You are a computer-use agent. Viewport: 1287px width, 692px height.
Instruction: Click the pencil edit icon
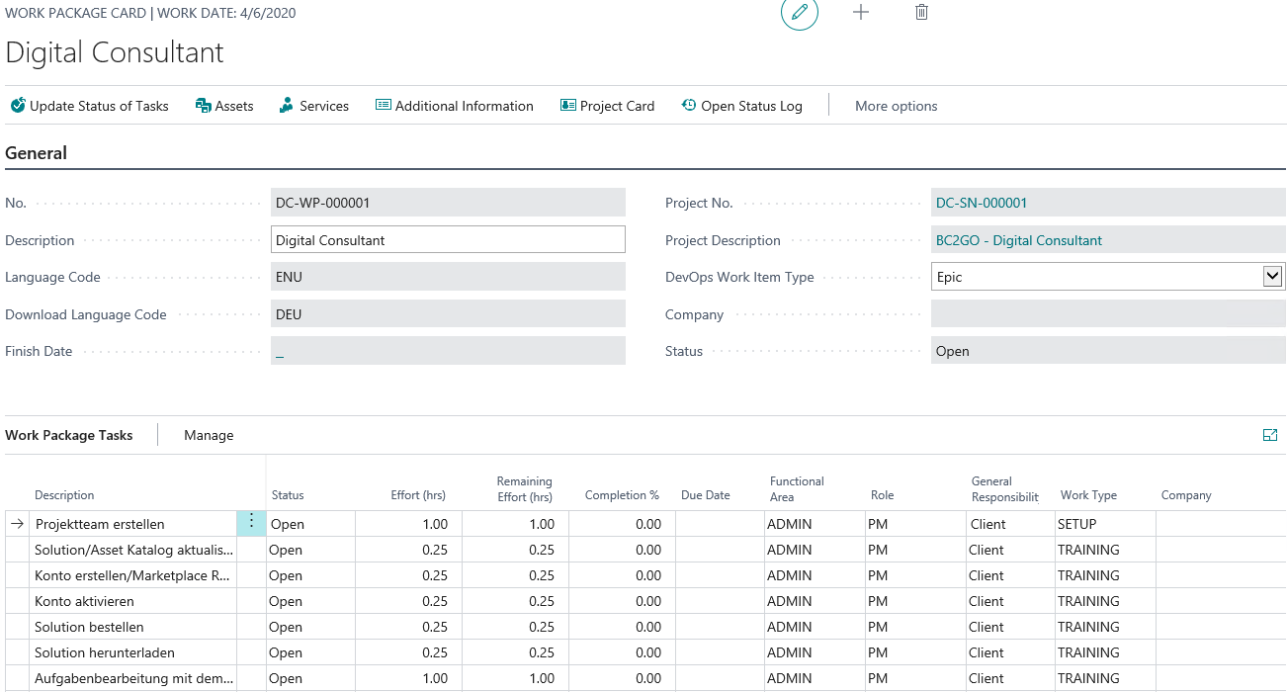tap(799, 13)
